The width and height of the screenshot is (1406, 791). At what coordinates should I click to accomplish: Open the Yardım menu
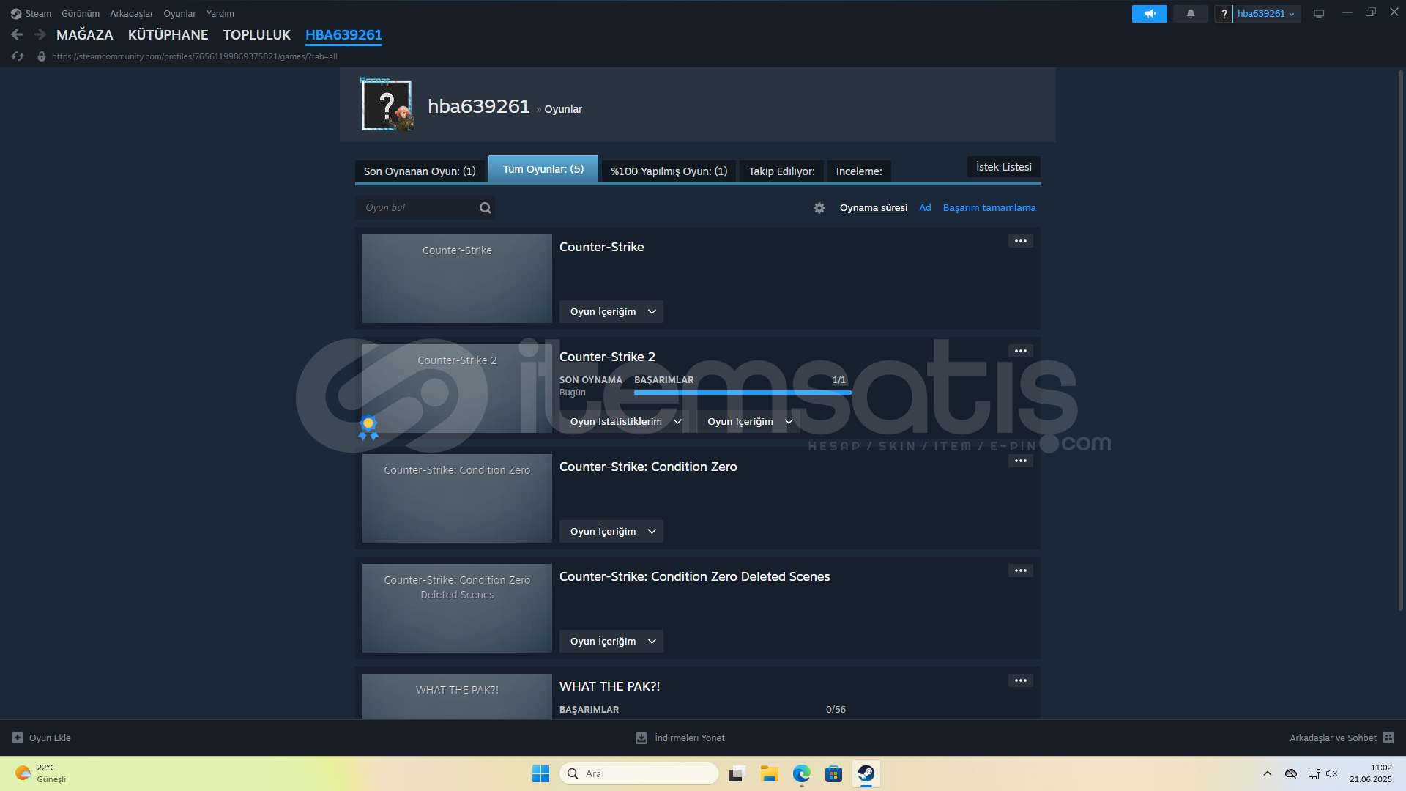click(x=220, y=14)
